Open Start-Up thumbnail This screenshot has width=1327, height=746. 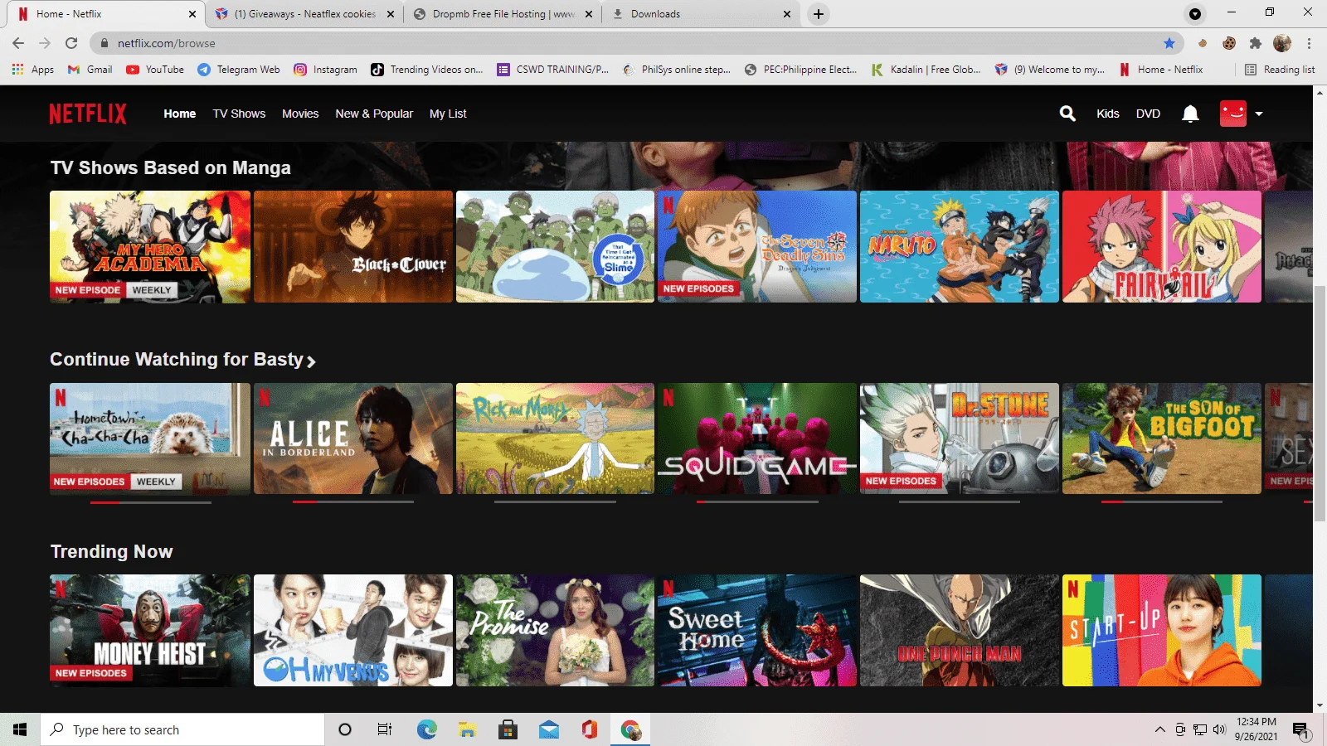coord(1162,631)
